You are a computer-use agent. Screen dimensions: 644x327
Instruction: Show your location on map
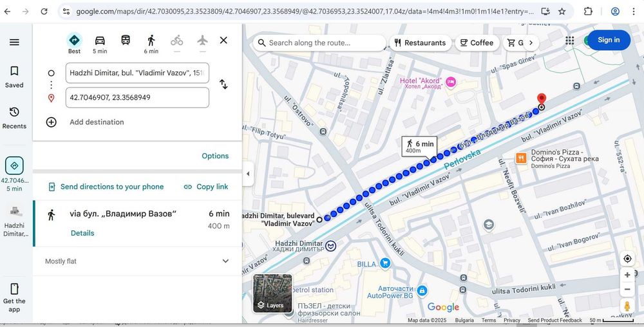click(627, 259)
